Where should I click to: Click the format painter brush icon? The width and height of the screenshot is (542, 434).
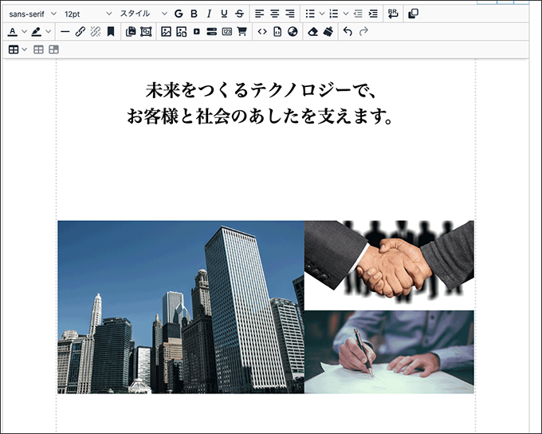(x=328, y=32)
